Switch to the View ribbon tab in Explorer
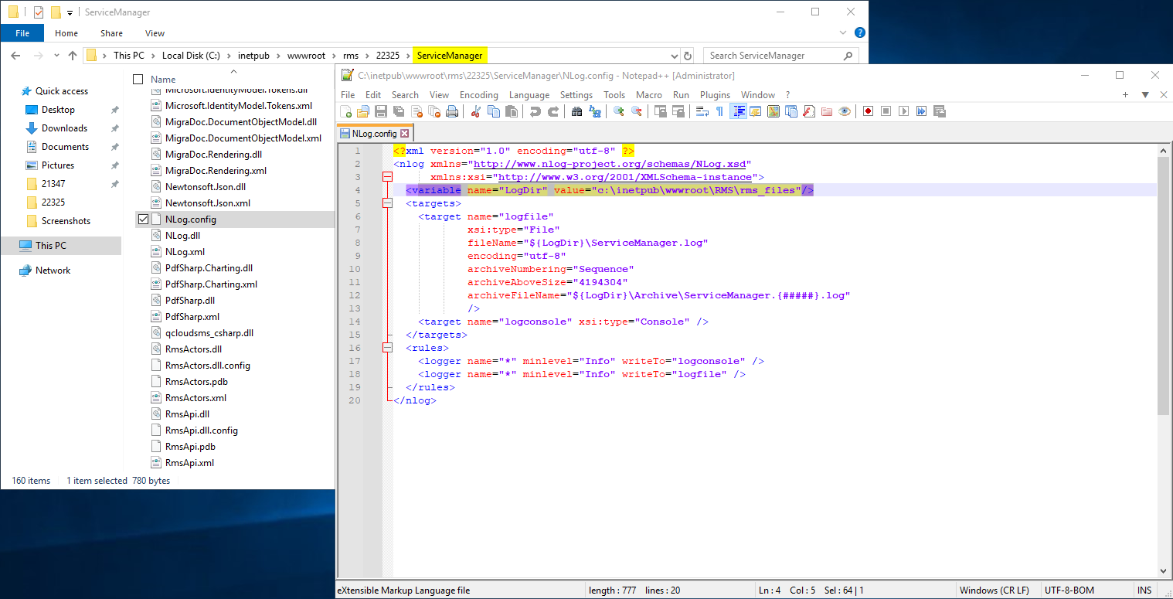The image size is (1173, 599). click(155, 33)
